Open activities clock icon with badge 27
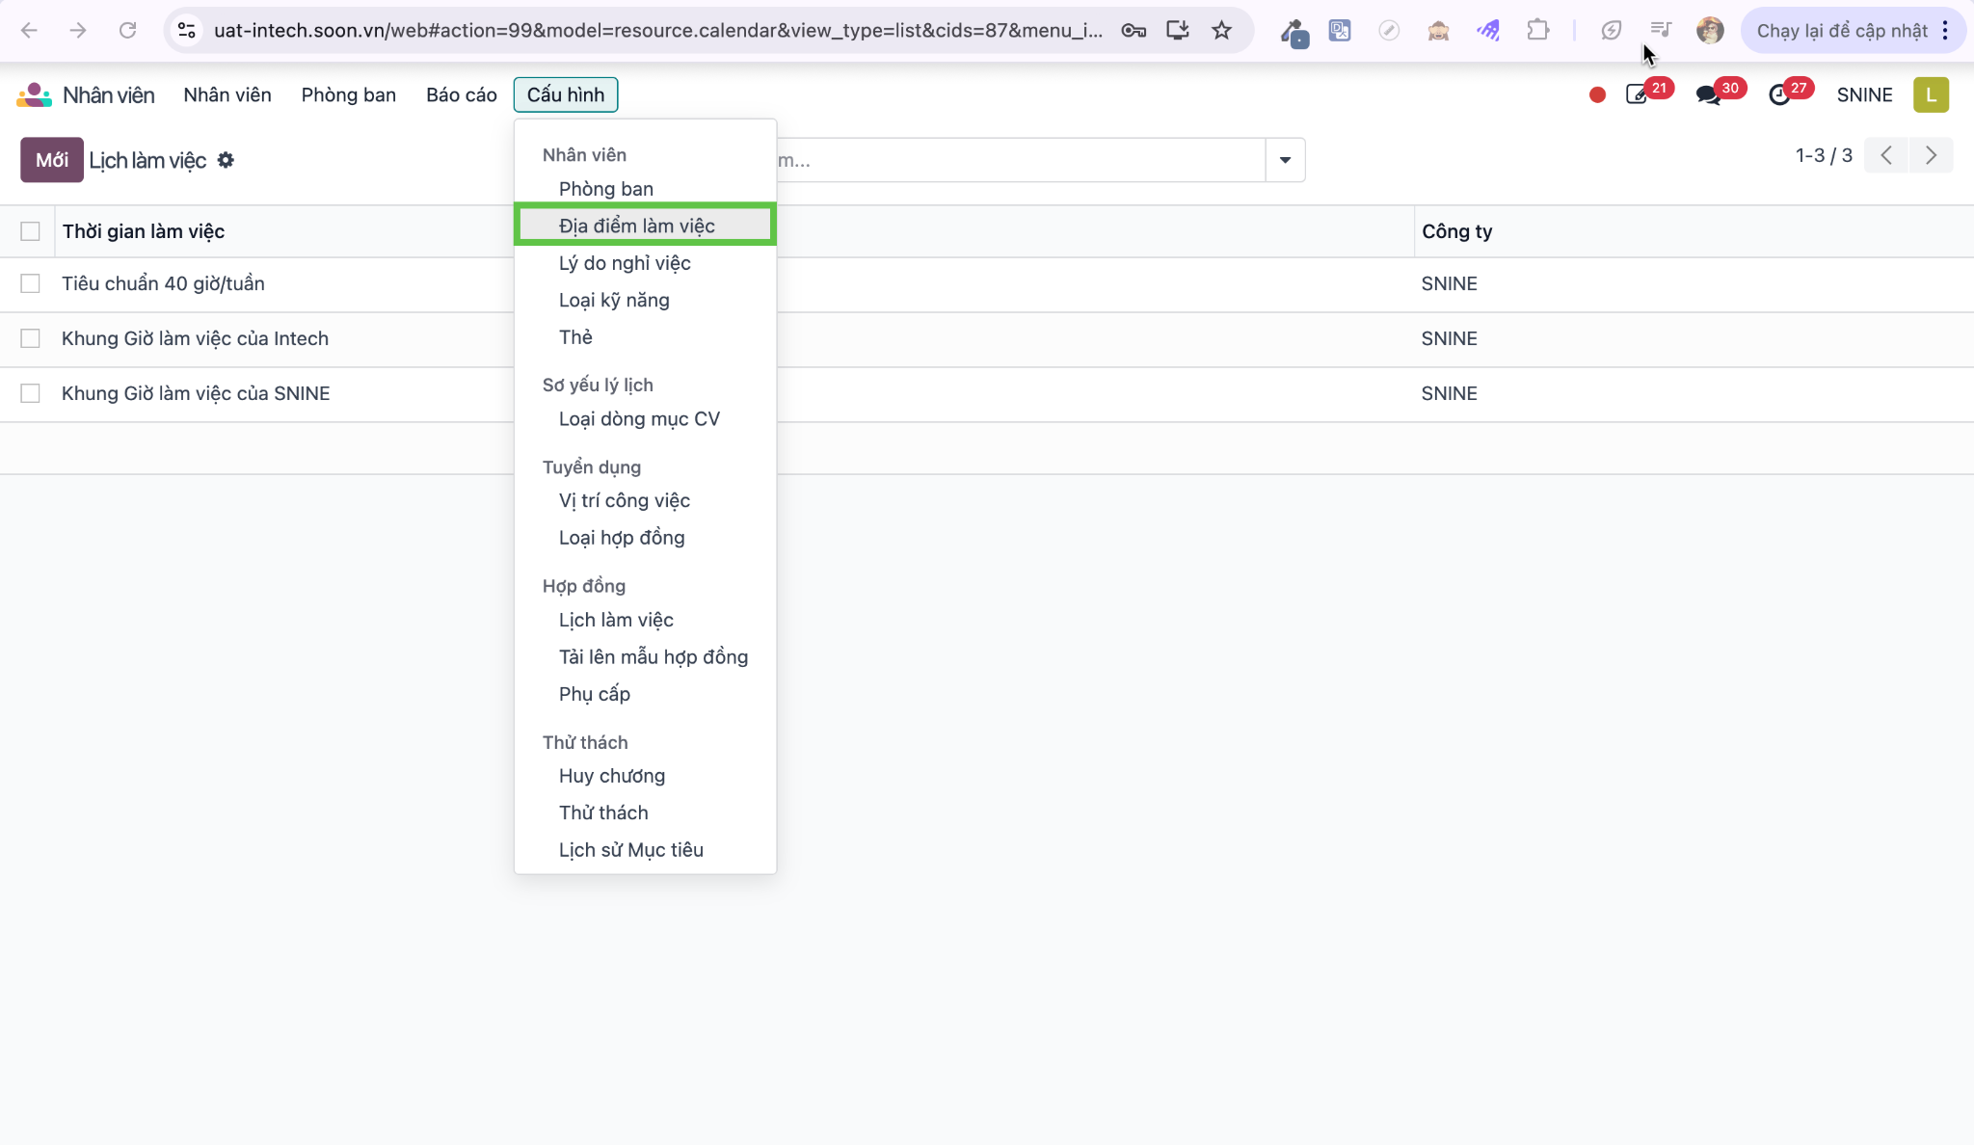This screenshot has height=1145, width=1974. [x=1779, y=94]
